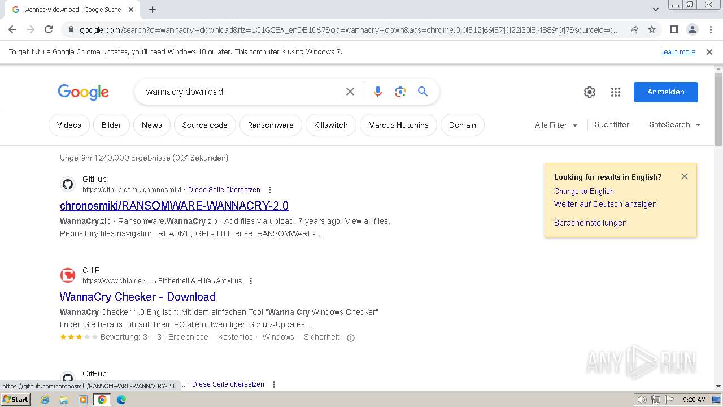Open the Learn more link in the update bar
Viewport: 723px width, 407px height.
[678, 52]
